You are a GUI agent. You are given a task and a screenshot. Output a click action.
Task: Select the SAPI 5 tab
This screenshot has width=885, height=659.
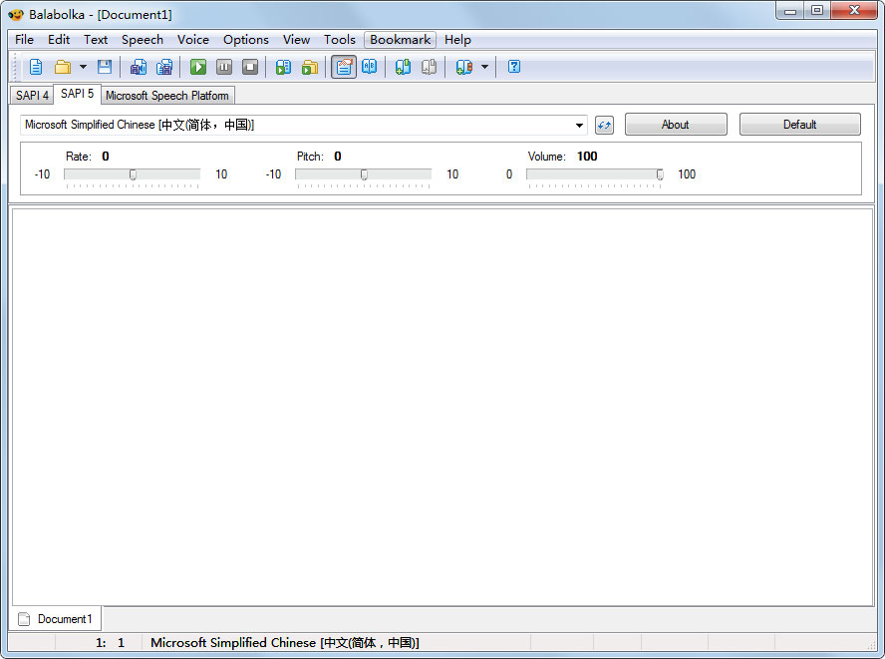(78, 94)
